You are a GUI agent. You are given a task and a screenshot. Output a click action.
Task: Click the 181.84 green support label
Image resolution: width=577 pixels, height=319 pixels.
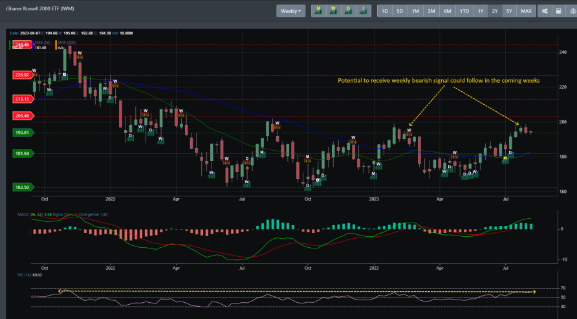pos(23,153)
